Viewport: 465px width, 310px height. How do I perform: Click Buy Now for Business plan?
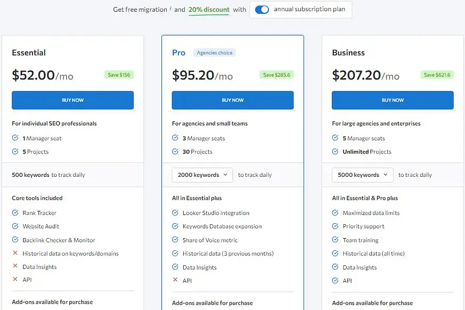[x=393, y=100]
